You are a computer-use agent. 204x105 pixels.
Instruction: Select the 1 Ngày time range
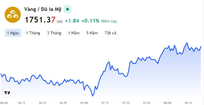click(13, 33)
